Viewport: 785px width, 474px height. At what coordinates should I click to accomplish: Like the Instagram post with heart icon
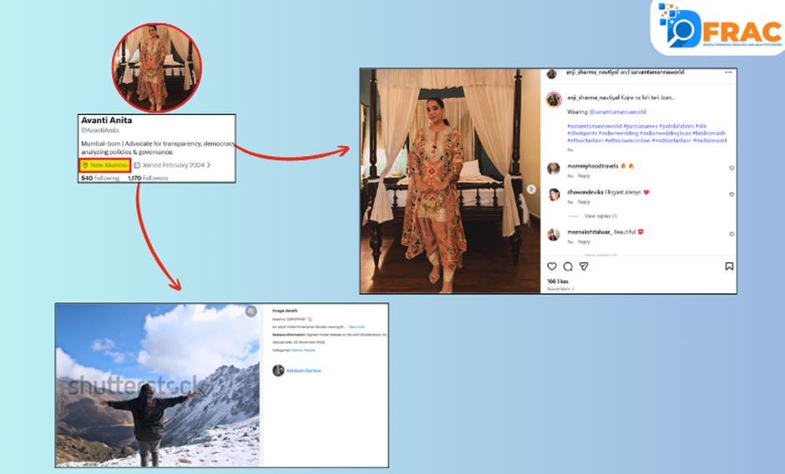point(551,266)
